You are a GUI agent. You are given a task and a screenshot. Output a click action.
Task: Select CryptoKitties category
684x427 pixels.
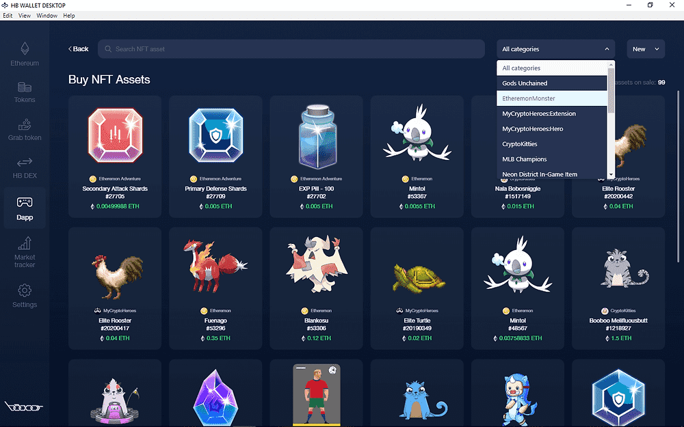(551, 144)
